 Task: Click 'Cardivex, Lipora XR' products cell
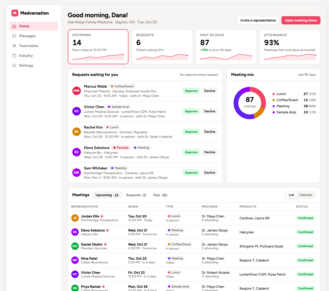pos(254,218)
